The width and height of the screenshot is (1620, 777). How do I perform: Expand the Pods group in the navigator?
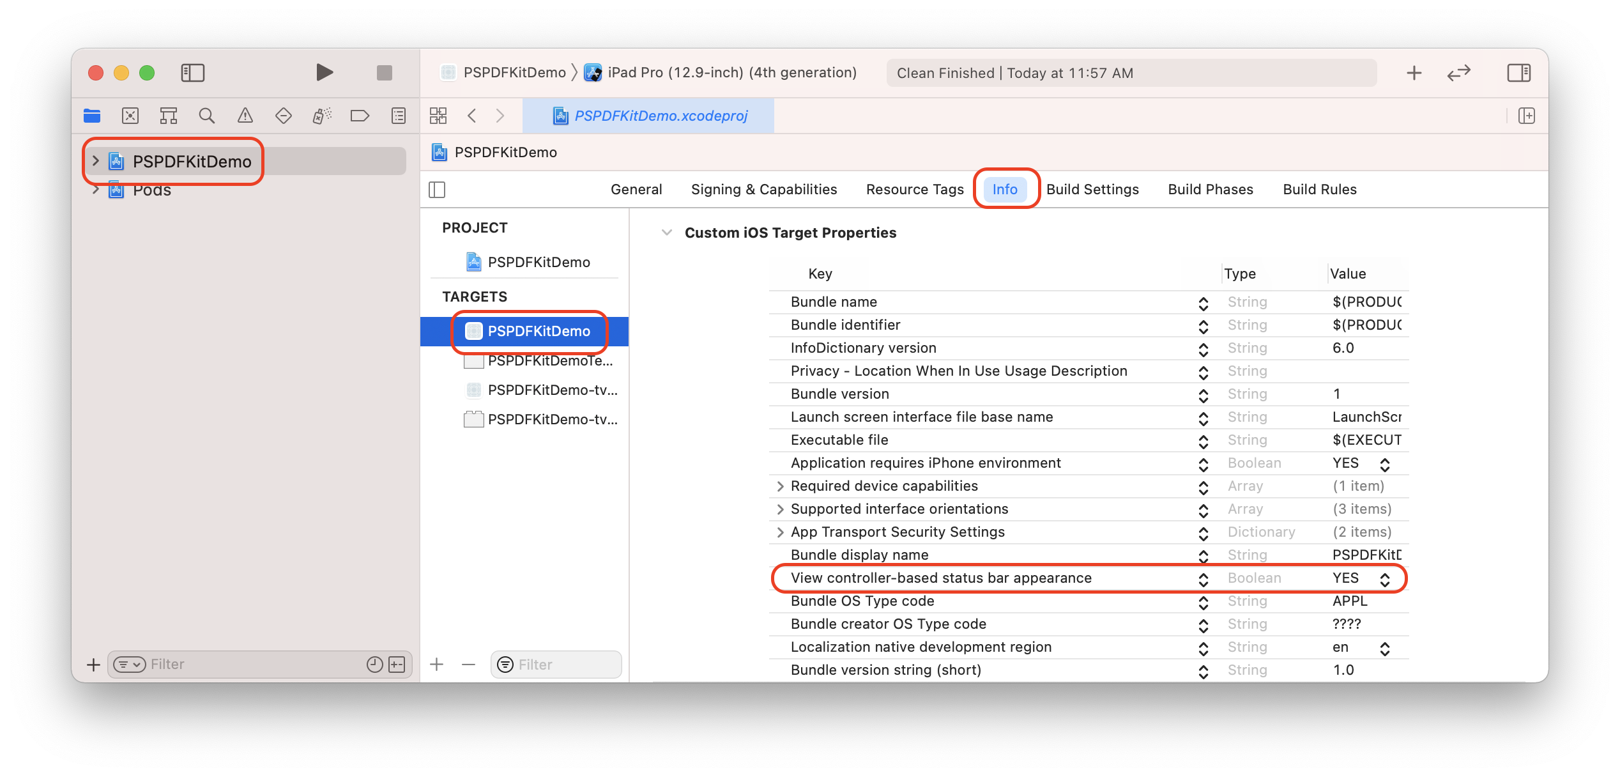pyautogui.click(x=95, y=189)
